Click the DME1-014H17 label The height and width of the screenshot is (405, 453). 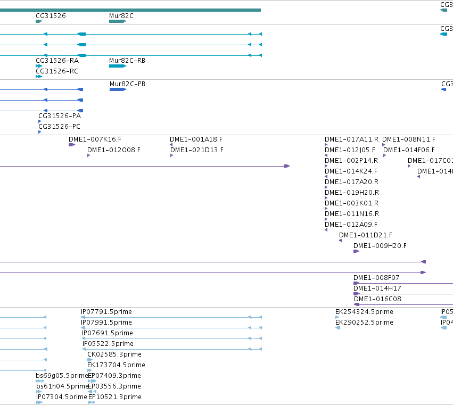[x=377, y=289]
